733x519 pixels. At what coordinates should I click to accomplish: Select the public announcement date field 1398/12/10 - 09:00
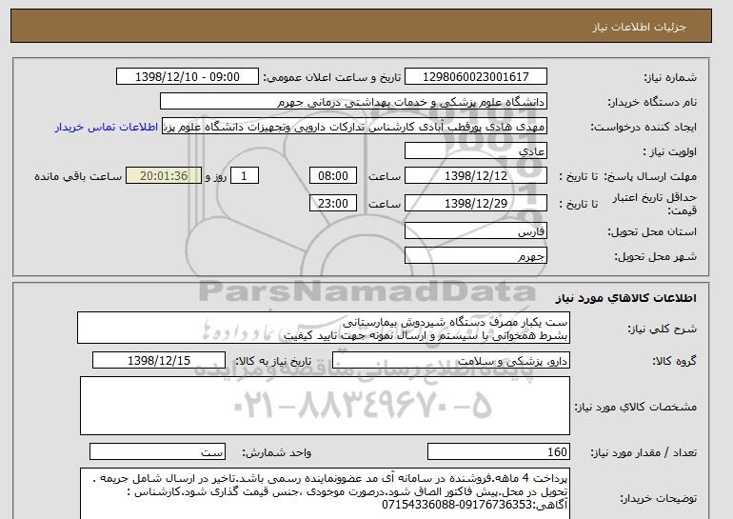pyautogui.click(x=187, y=77)
